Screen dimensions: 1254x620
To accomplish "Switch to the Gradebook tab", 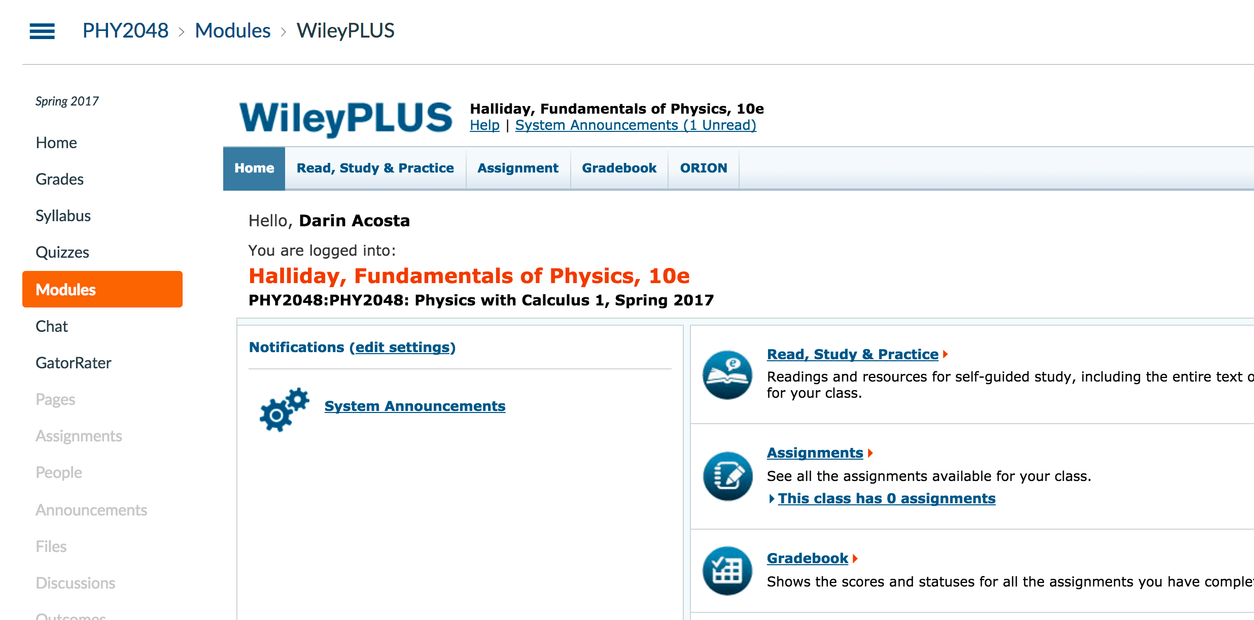I will pyautogui.click(x=619, y=168).
